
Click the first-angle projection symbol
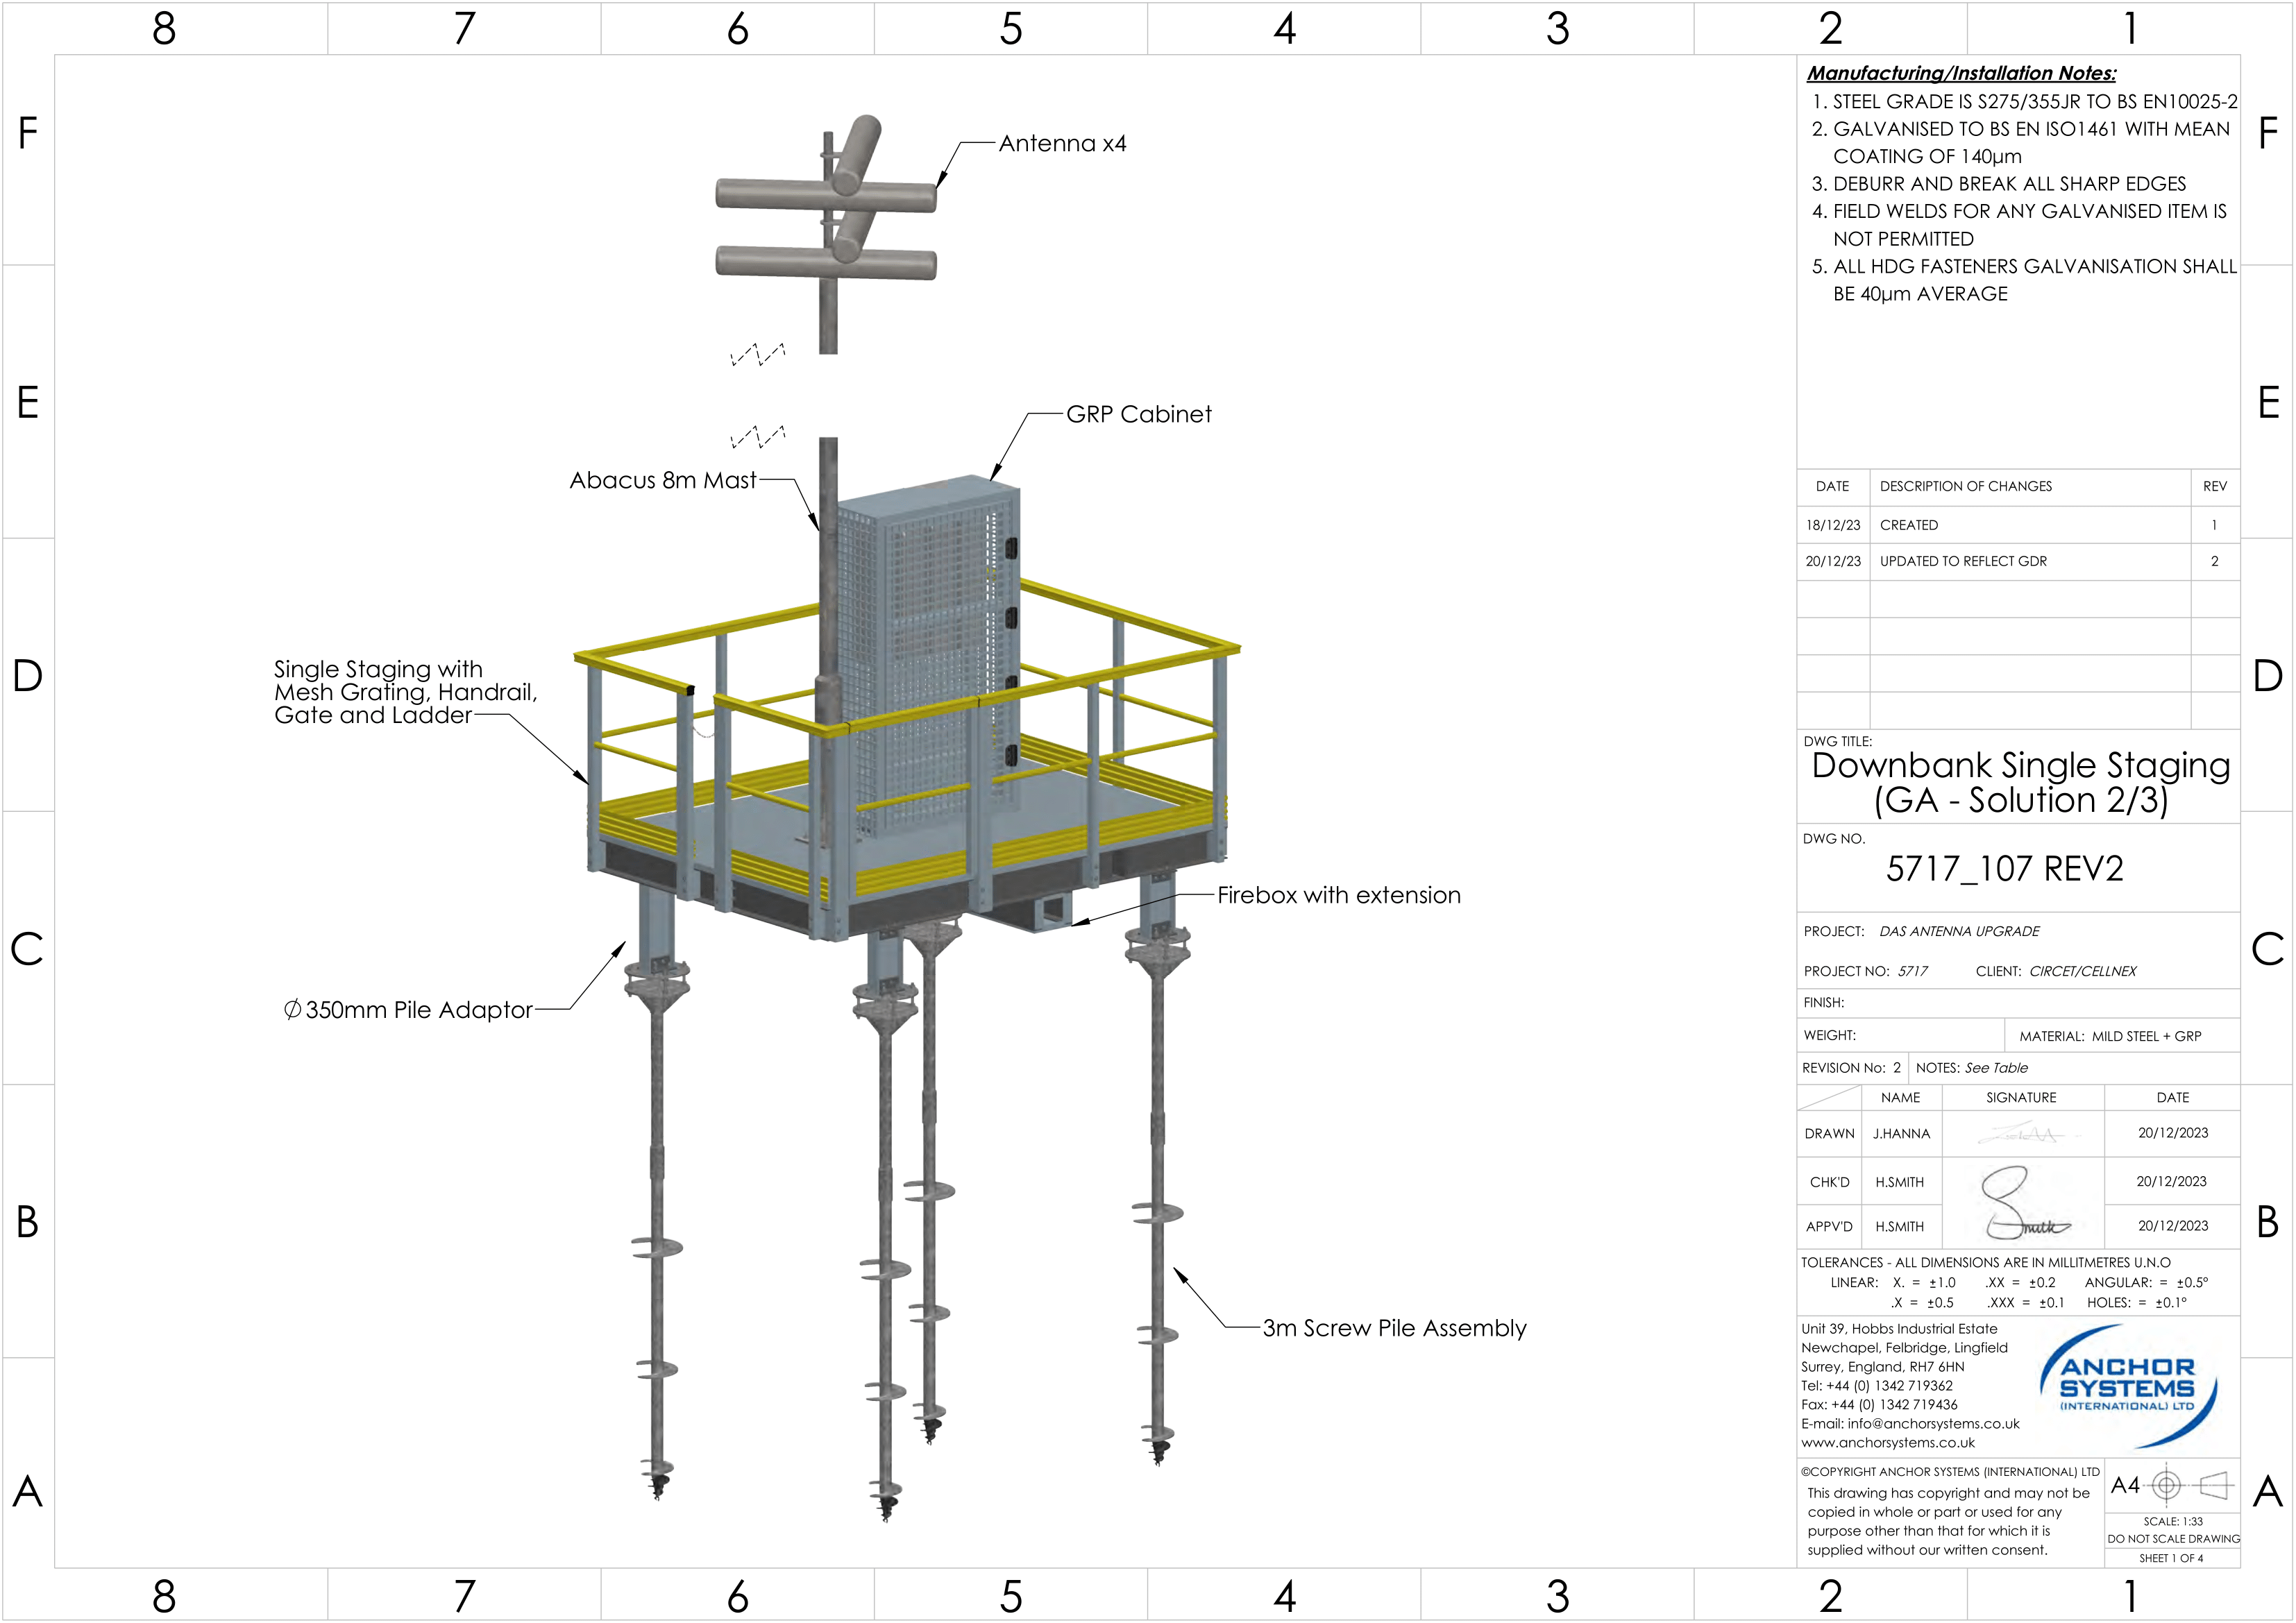2190,1485
